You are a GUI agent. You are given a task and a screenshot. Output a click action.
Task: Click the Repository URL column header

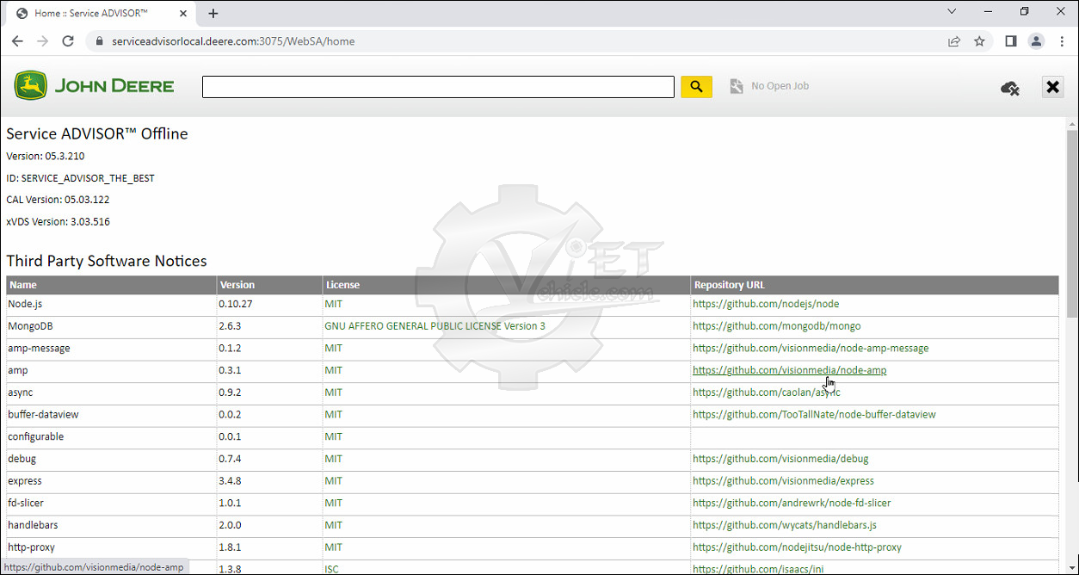(874, 285)
